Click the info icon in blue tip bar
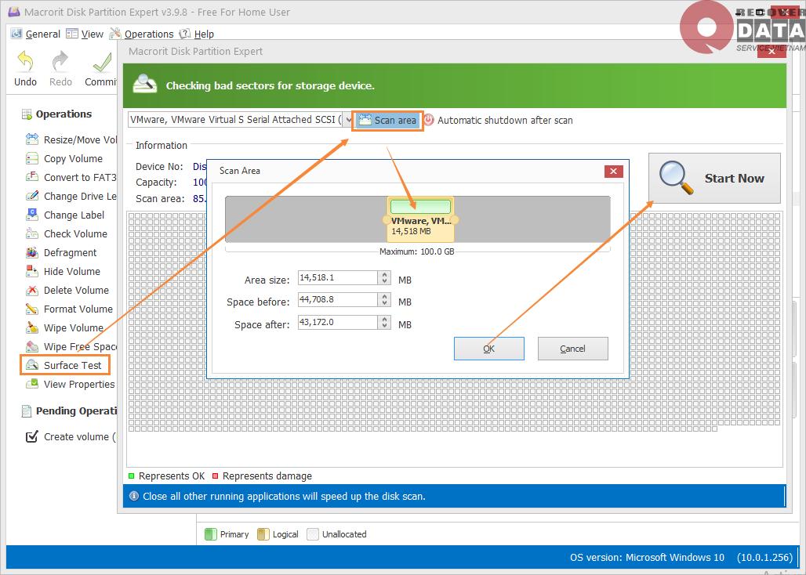Screen dimensions: 806x575 tap(133, 496)
